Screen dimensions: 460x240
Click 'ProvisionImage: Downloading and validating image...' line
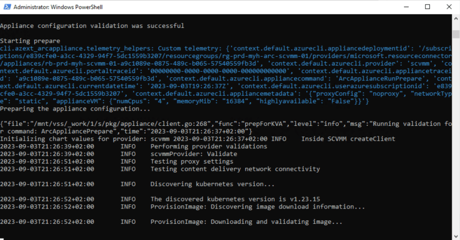[246, 222]
